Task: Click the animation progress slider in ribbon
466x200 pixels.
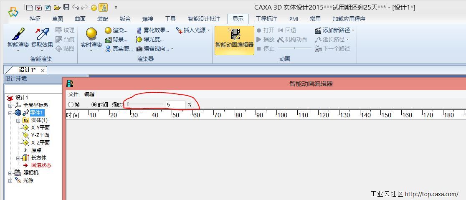Action: tap(294, 48)
